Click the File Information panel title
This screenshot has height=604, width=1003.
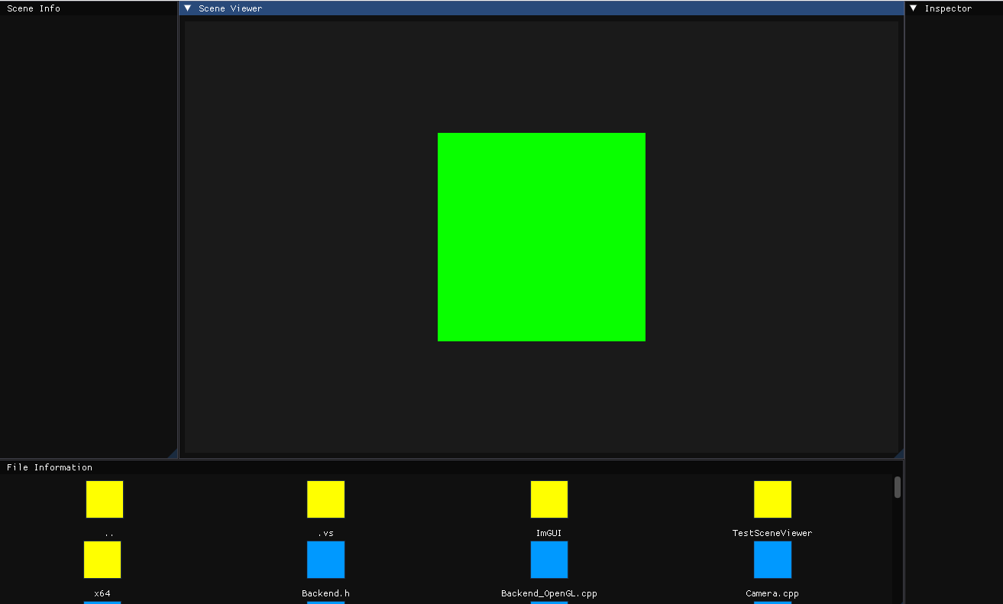tap(50, 467)
